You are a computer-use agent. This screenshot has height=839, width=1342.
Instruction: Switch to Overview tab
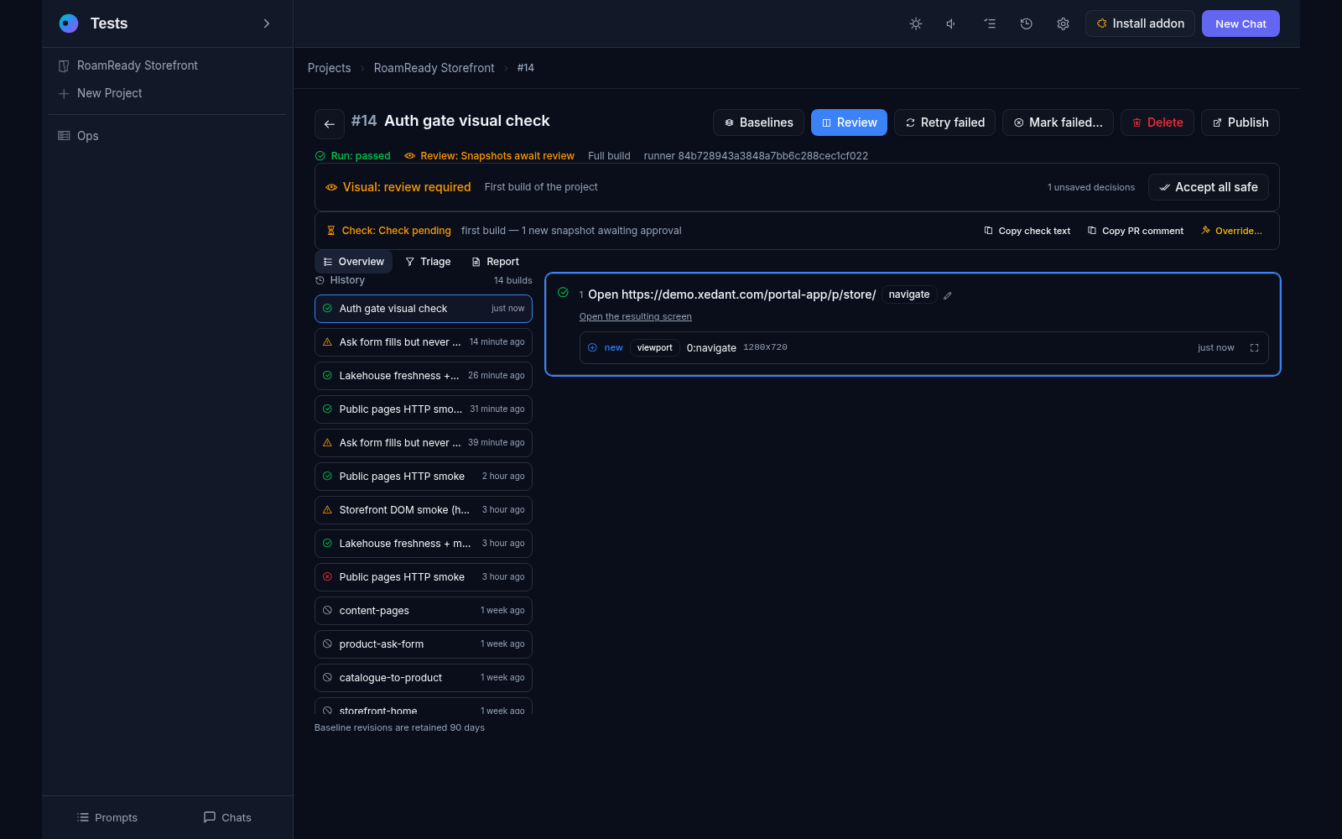pos(353,262)
